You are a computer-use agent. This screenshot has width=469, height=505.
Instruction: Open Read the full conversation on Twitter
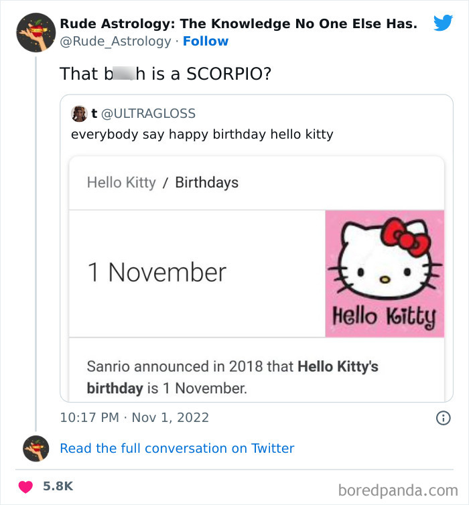[x=177, y=448]
